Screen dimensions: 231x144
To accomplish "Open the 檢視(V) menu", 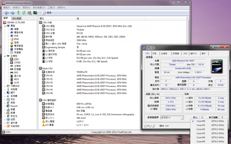I will [x=16, y=8].
